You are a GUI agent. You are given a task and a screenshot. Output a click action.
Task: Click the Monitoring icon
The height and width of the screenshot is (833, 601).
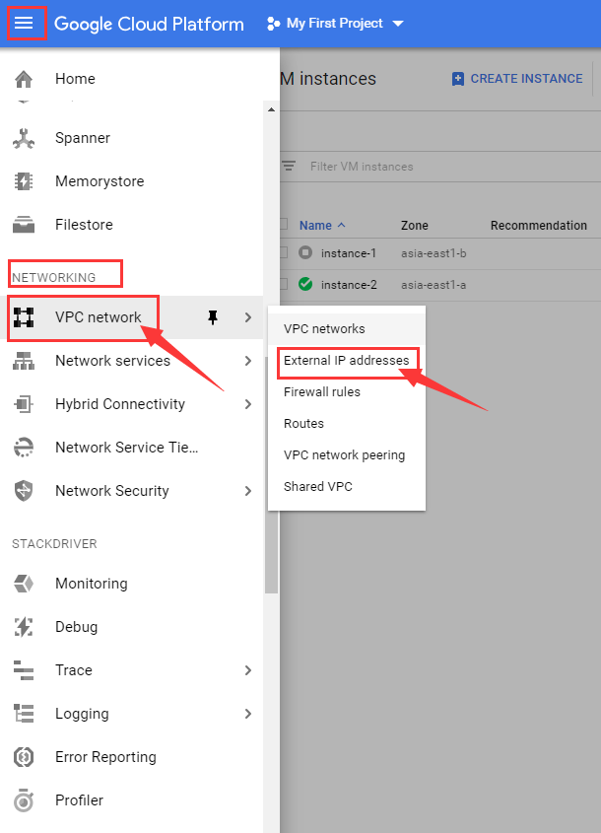24,584
